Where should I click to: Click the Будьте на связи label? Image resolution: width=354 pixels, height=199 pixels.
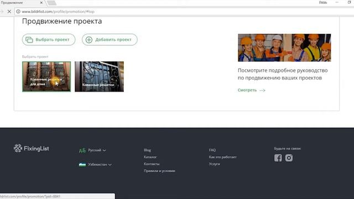(288, 149)
